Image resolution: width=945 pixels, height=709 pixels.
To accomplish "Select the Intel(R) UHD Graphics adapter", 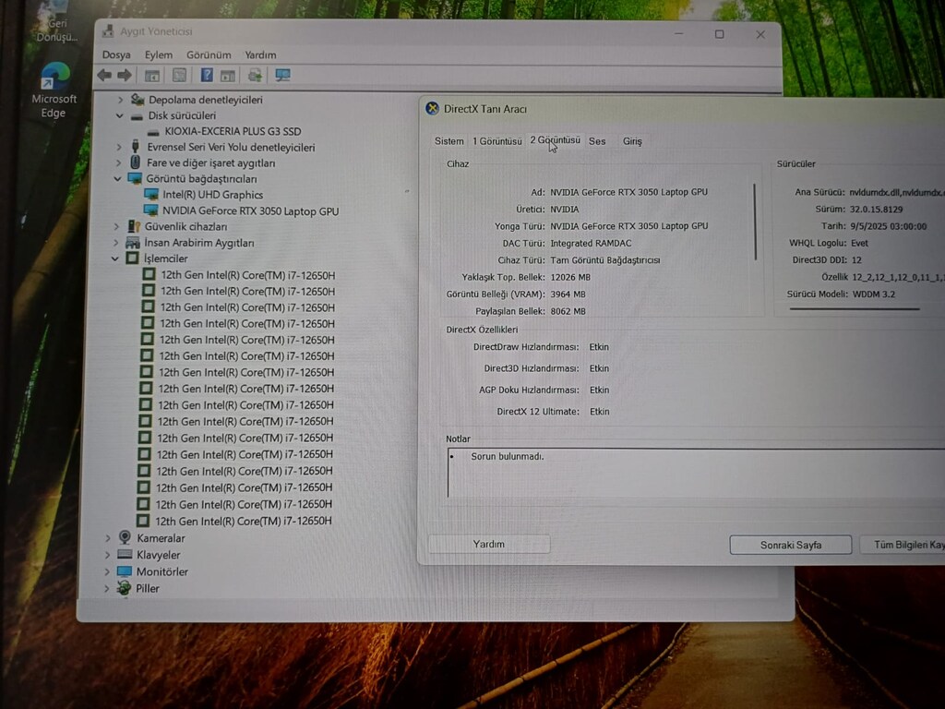I will coord(212,195).
